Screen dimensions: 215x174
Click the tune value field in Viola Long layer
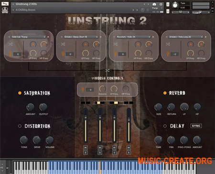point(175,54)
